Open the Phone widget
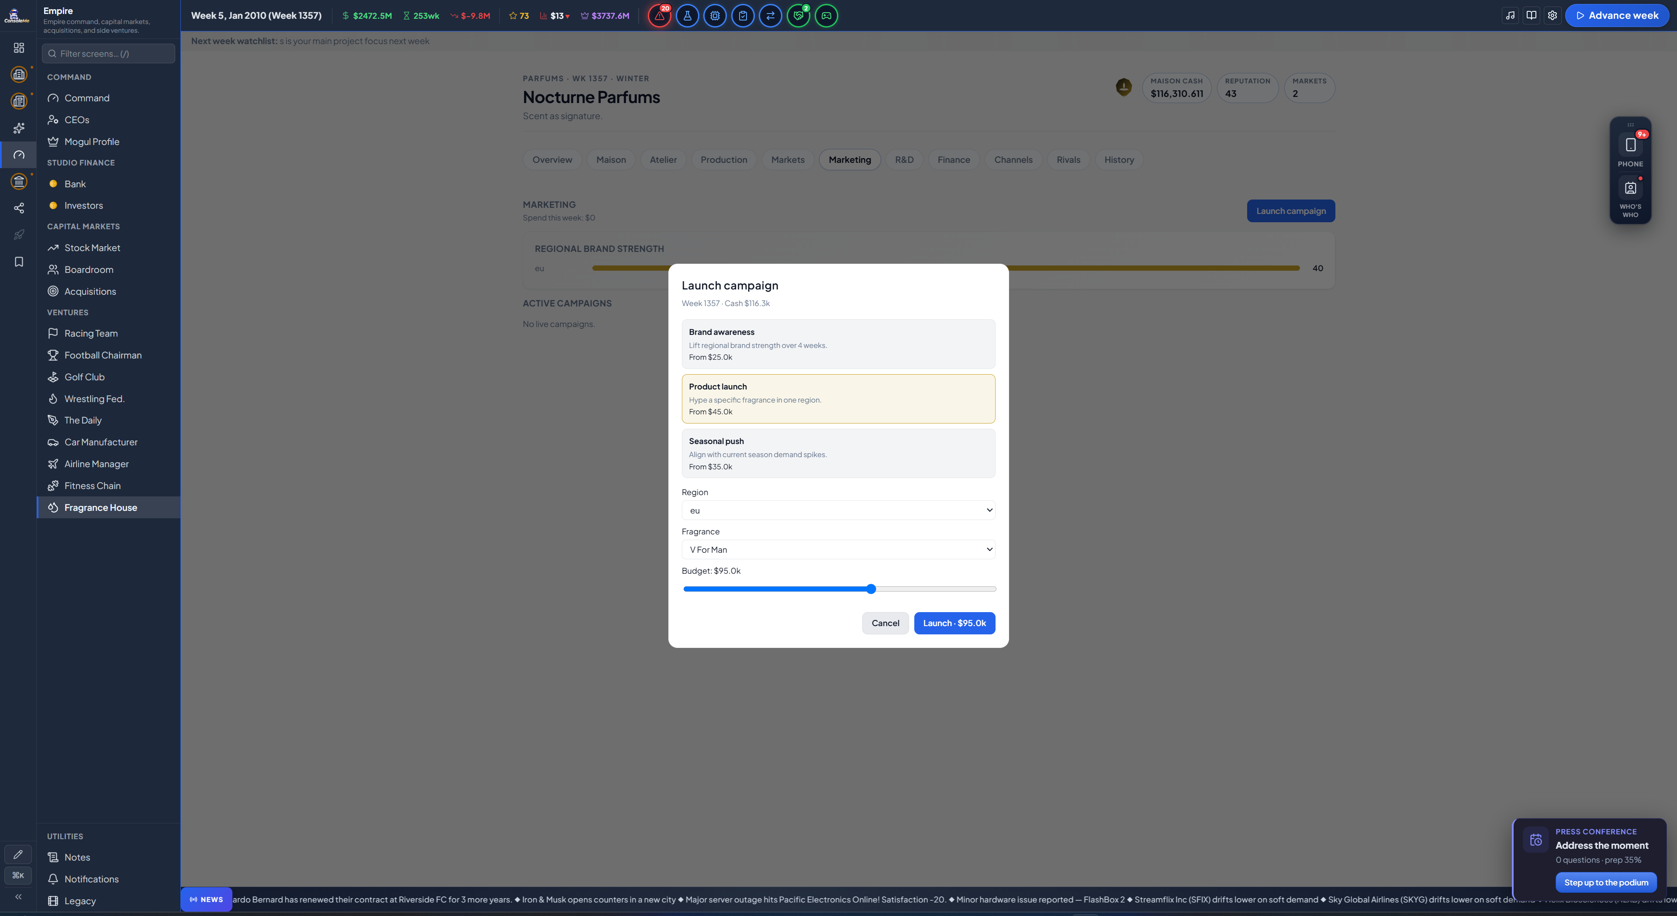The image size is (1677, 916). [x=1630, y=150]
